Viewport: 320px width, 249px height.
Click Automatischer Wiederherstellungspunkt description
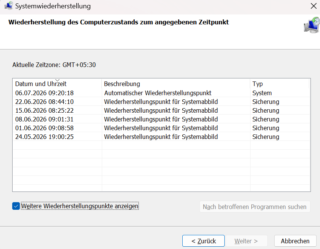point(158,93)
